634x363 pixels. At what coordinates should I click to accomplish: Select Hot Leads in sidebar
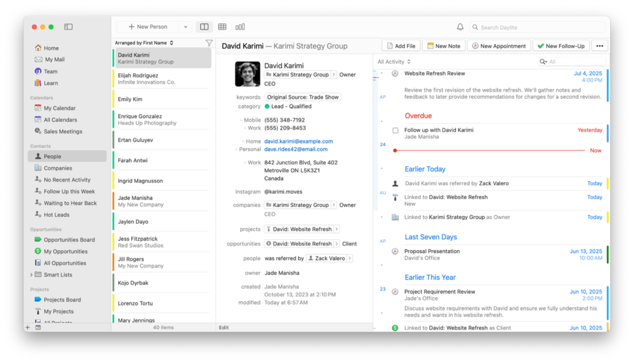click(x=56, y=215)
